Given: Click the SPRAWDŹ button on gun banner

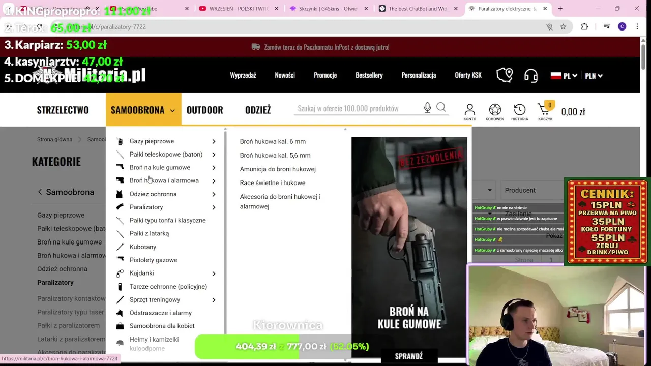Looking at the screenshot, I should pyautogui.click(x=409, y=356).
